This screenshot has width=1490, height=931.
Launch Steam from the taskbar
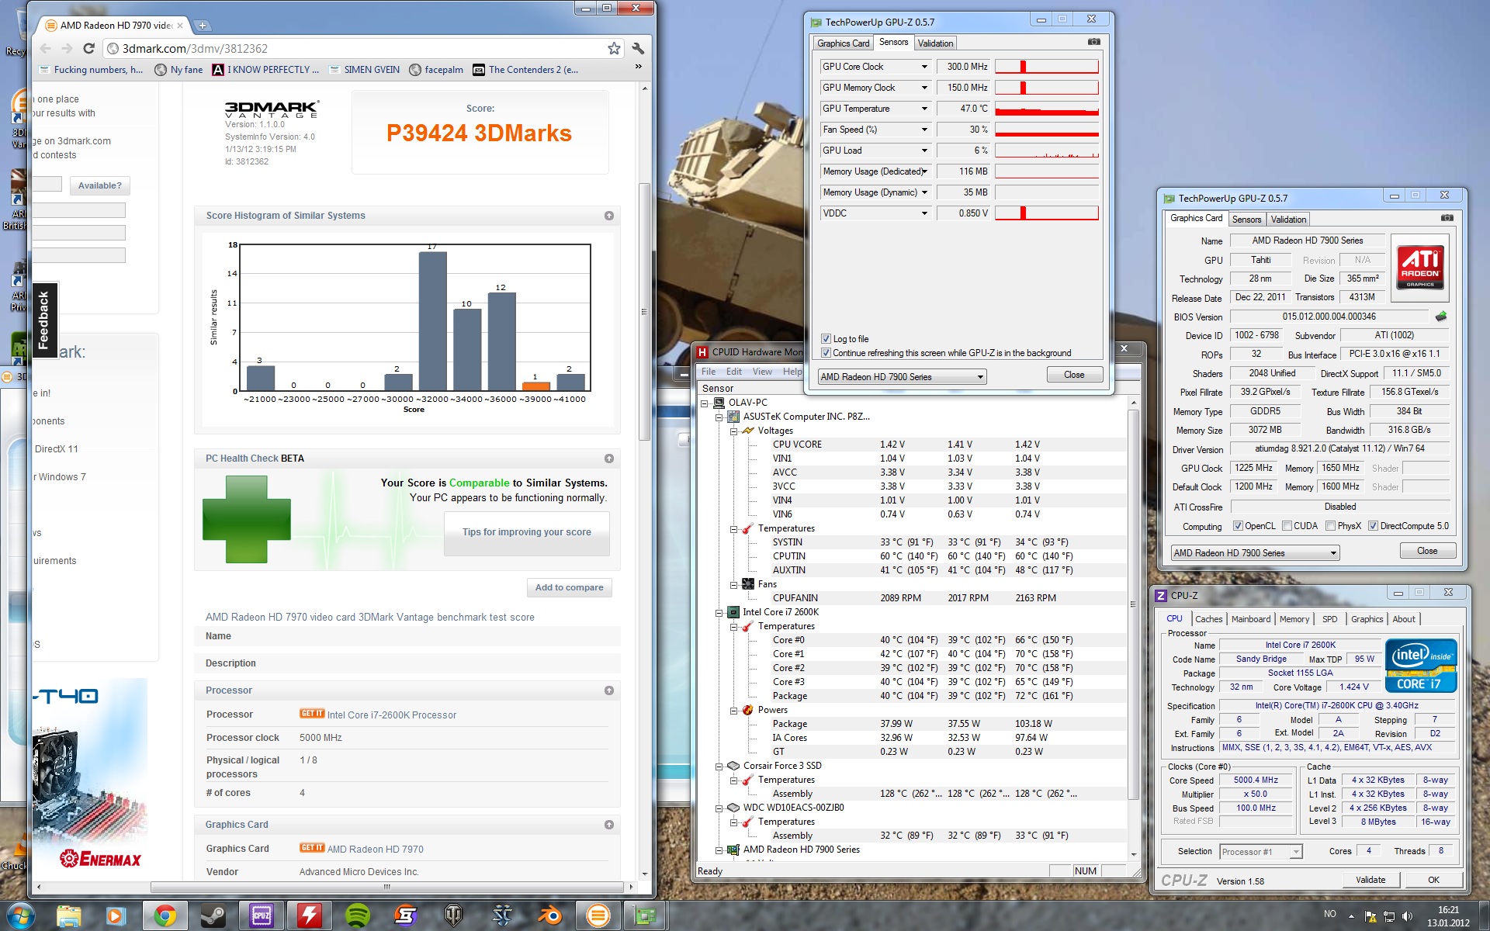[x=213, y=916]
